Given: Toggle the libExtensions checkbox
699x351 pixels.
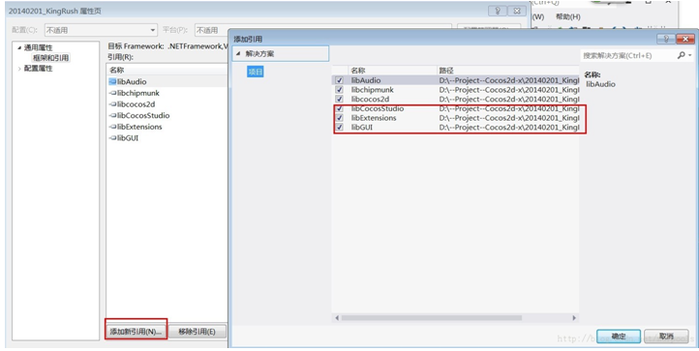Looking at the screenshot, I should coord(340,118).
